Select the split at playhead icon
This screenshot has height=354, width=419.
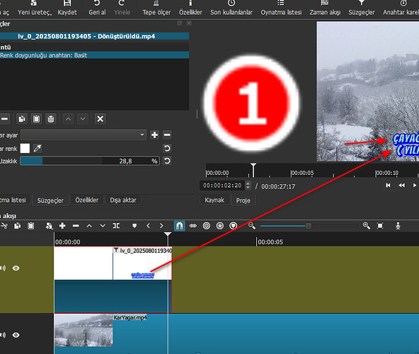116,226
